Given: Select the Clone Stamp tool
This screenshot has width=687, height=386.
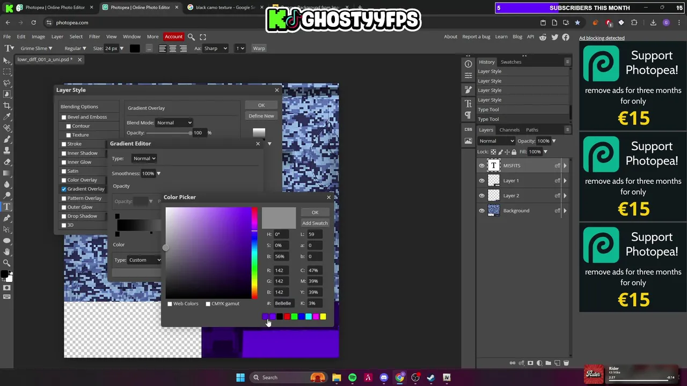Looking at the screenshot, I should pos(7,151).
